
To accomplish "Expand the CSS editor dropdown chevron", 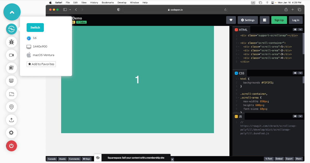I will pos(300,73).
